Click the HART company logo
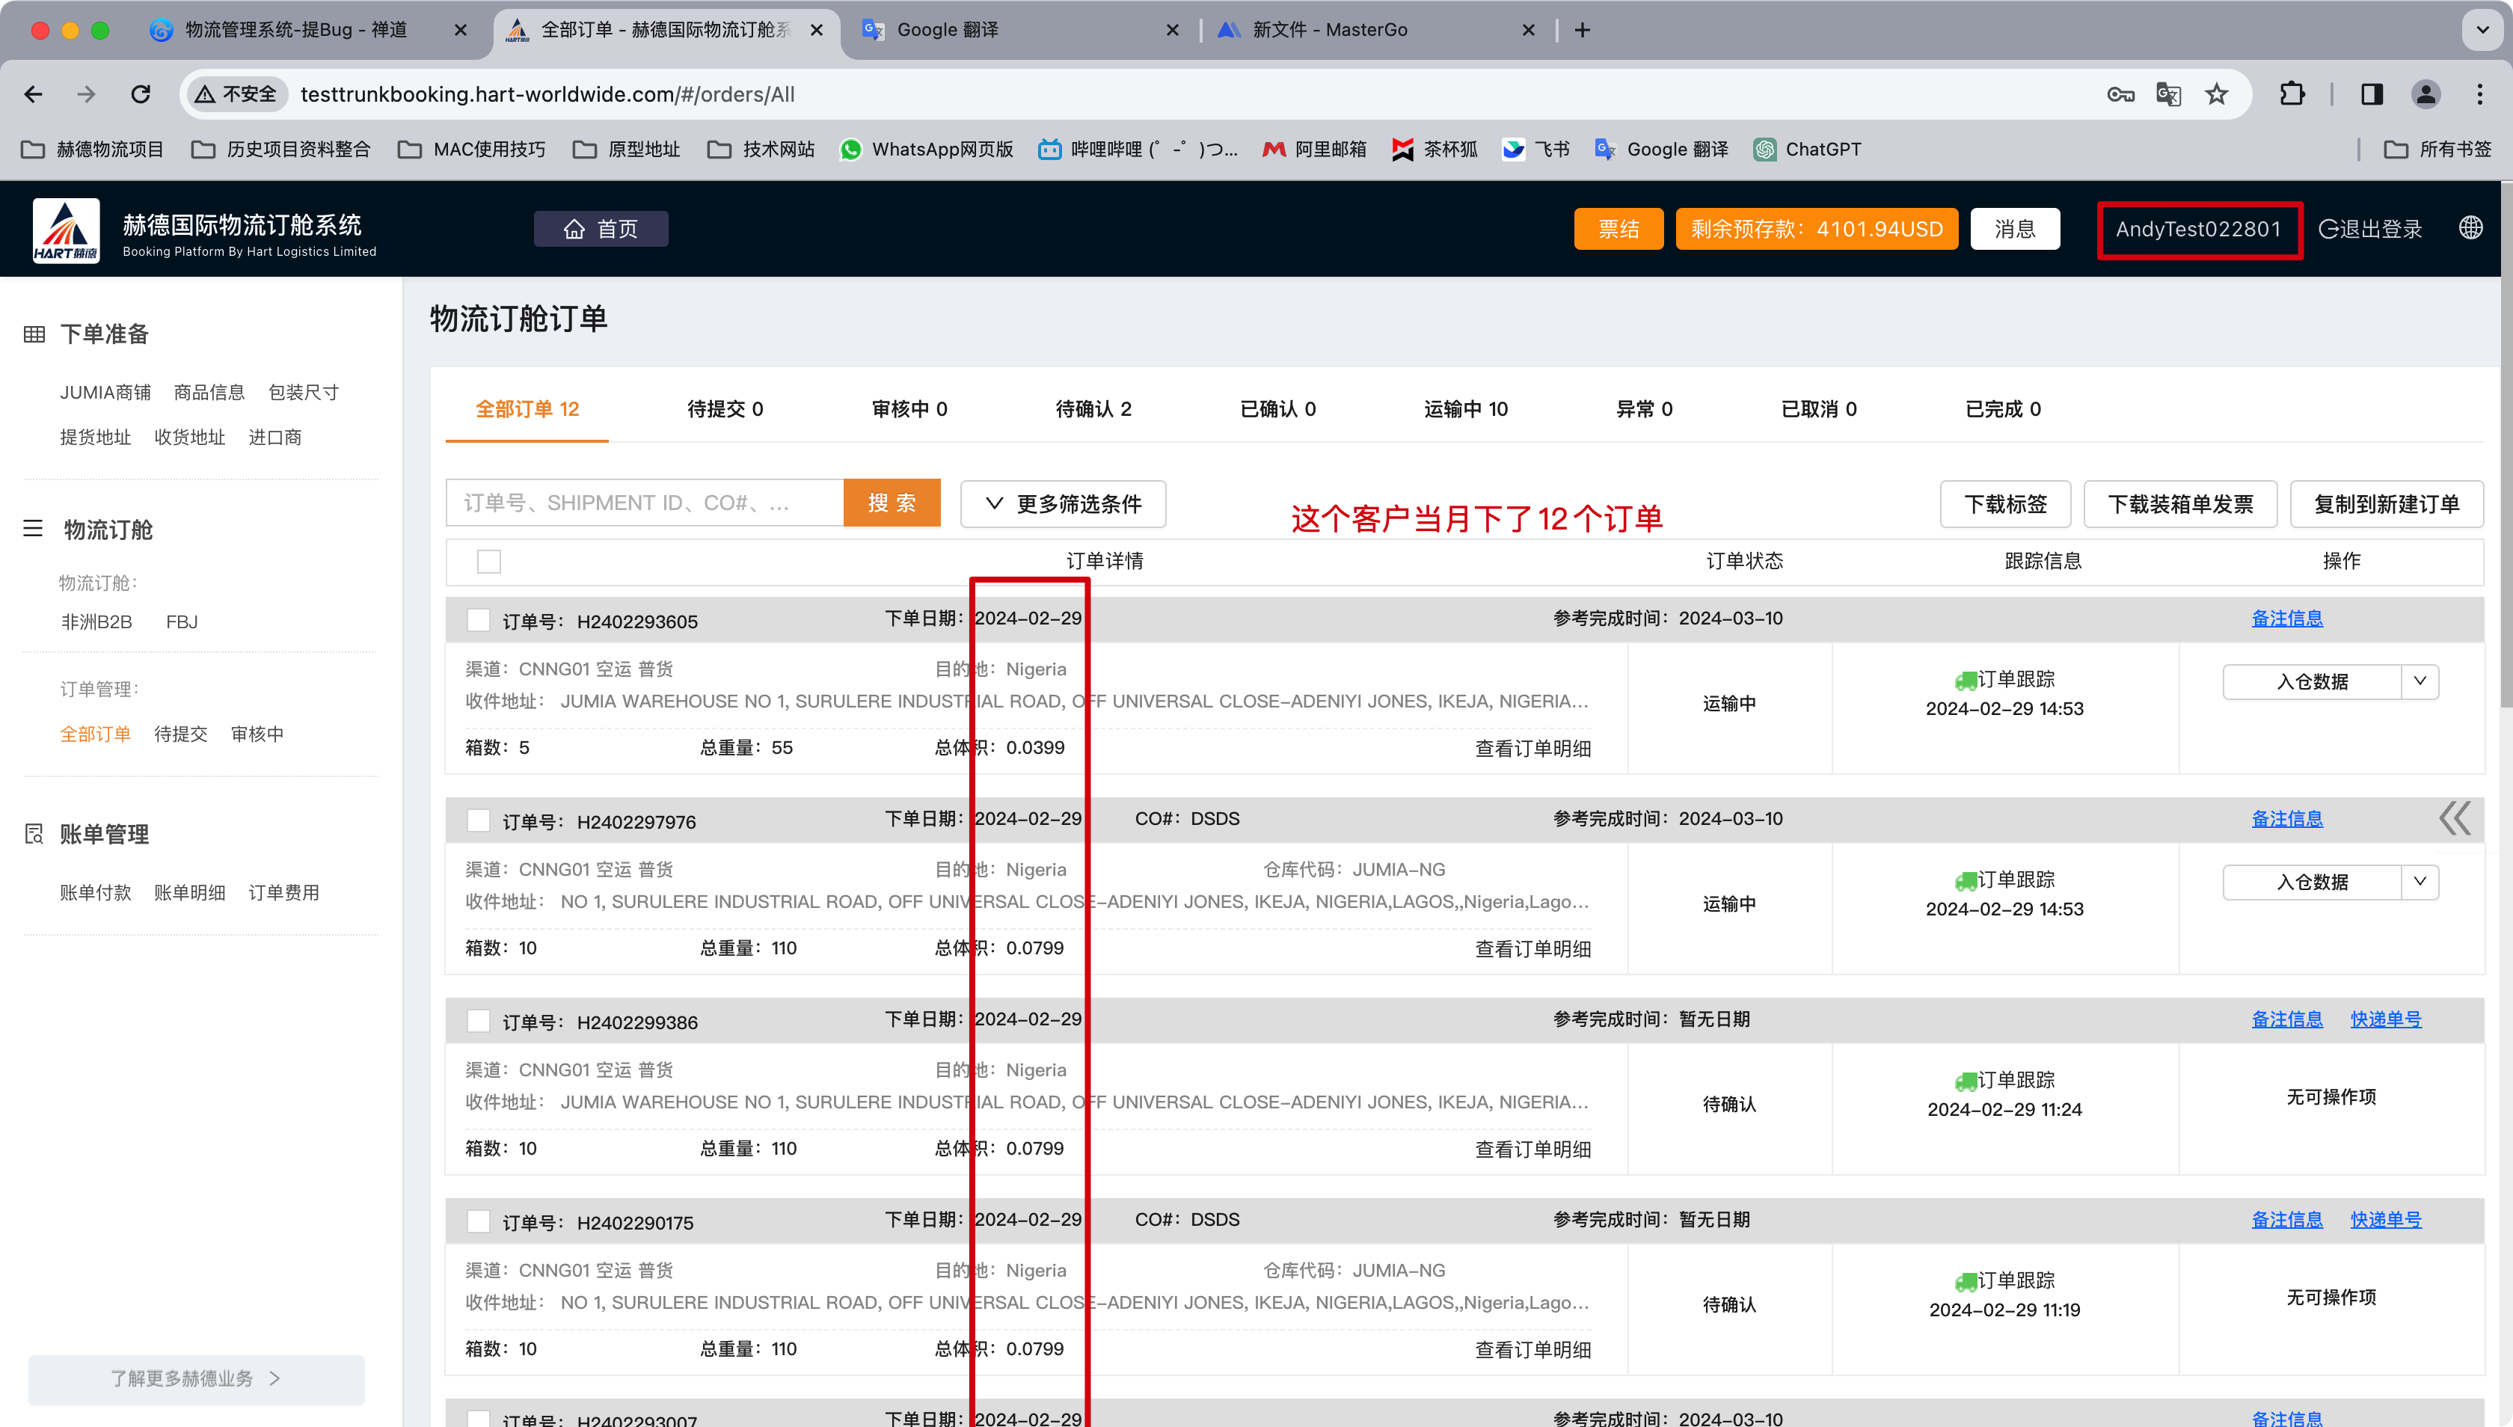2513x1427 pixels. [66, 230]
